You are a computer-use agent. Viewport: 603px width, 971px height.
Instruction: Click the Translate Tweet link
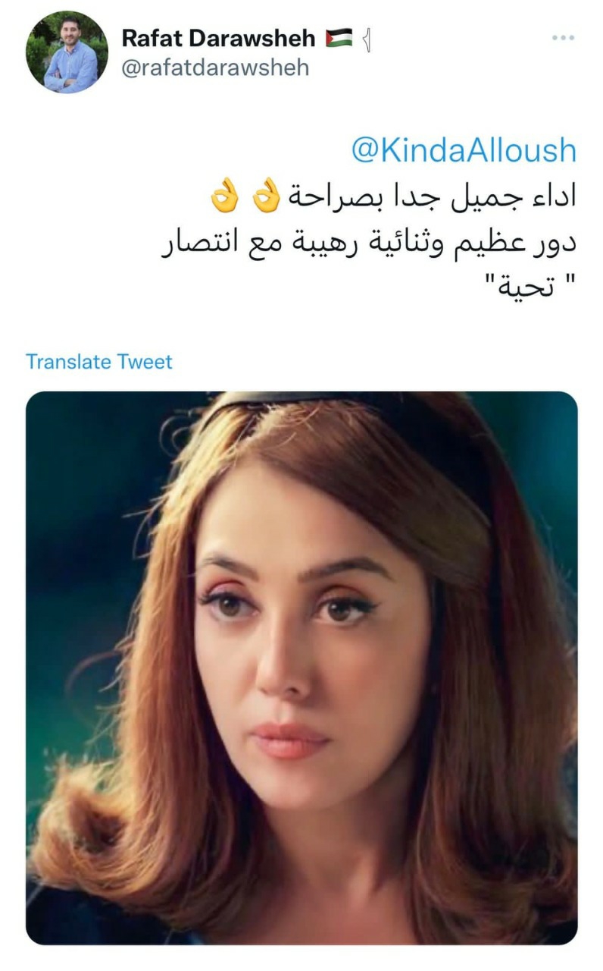pyautogui.click(x=99, y=361)
